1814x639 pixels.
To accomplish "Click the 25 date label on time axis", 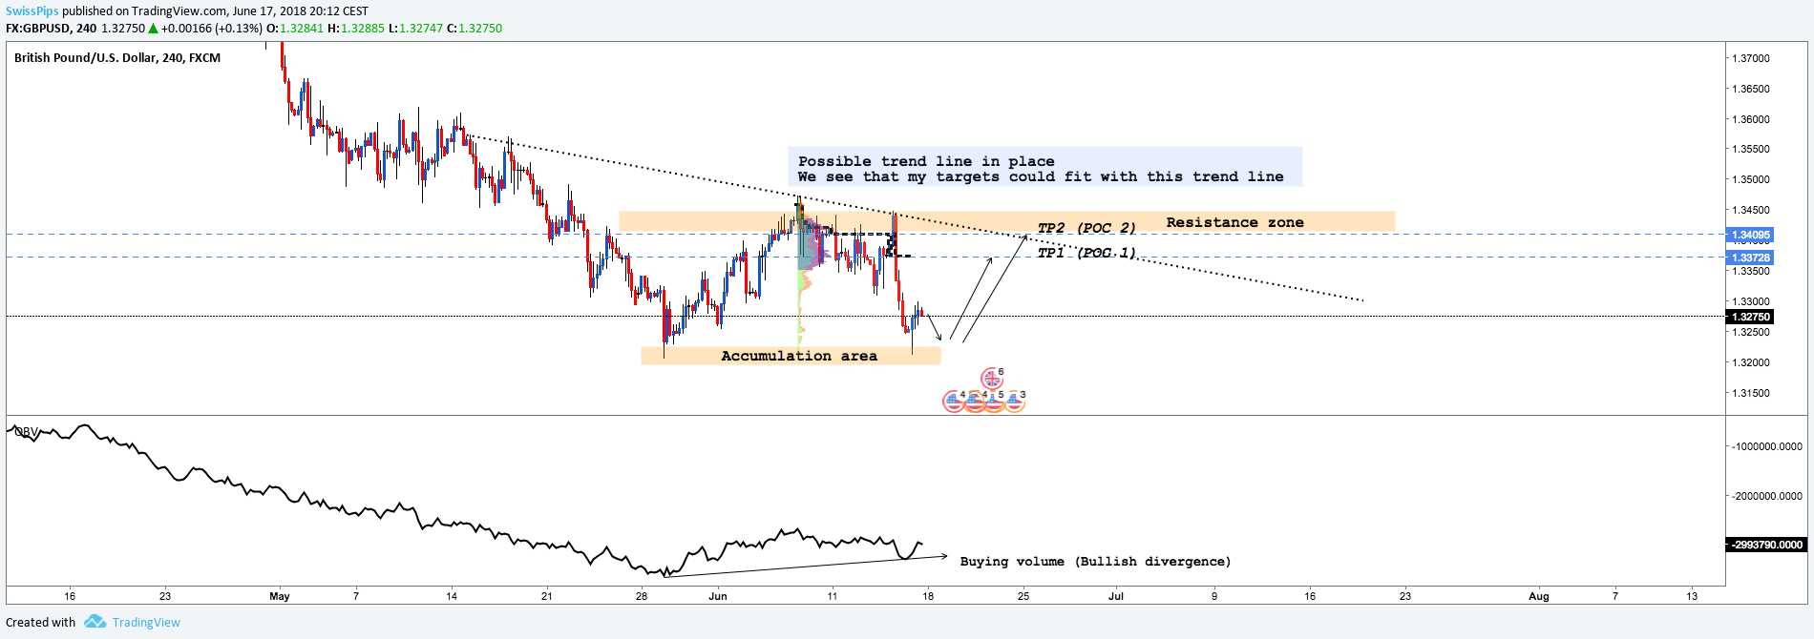I will tap(1023, 596).
